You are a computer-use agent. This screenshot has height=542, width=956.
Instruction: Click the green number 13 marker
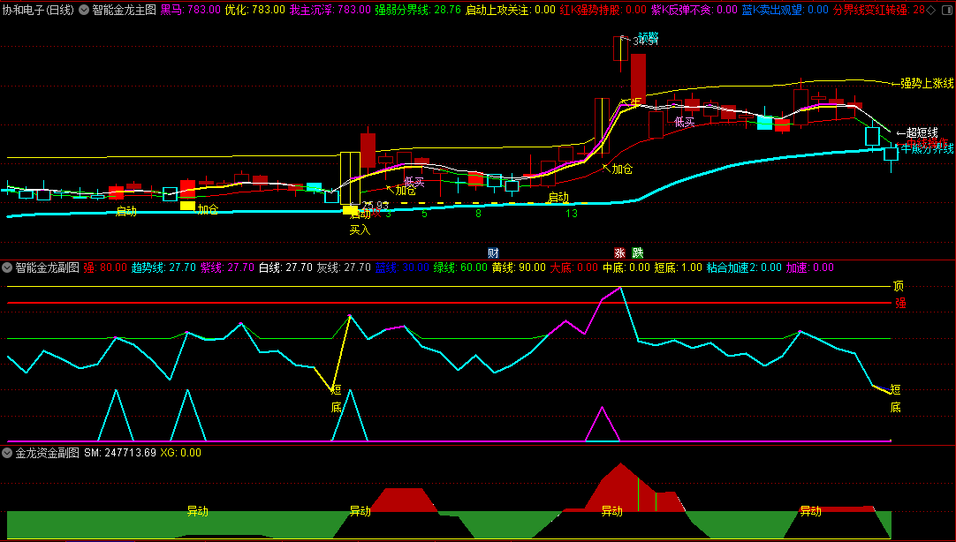(x=572, y=214)
